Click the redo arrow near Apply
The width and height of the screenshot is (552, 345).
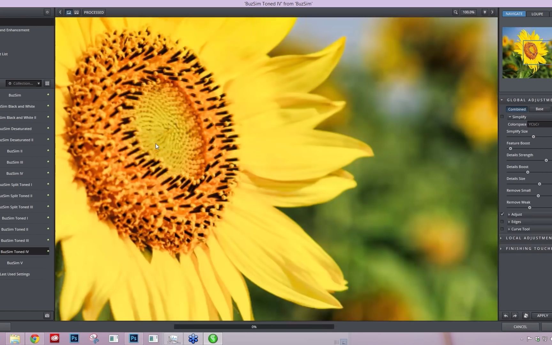point(515,316)
